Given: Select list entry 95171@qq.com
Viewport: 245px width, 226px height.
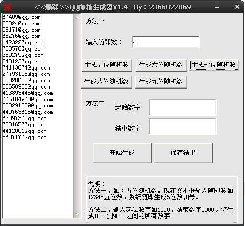Looking at the screenshot, I should 21,30.
